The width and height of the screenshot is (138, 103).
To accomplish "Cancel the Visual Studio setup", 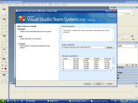I will tap(109, 84).
